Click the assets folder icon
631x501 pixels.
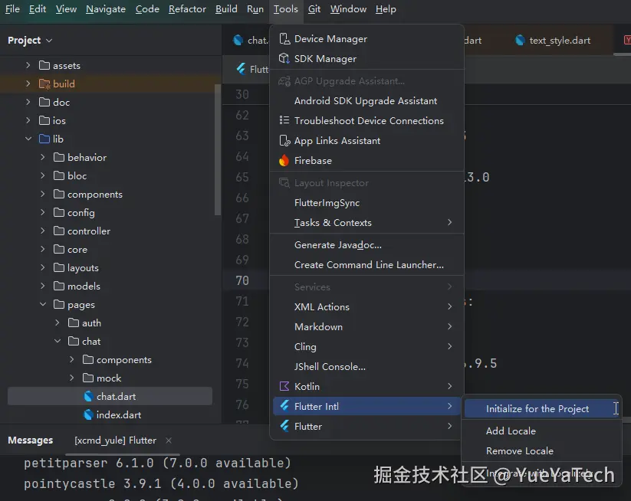44,65
